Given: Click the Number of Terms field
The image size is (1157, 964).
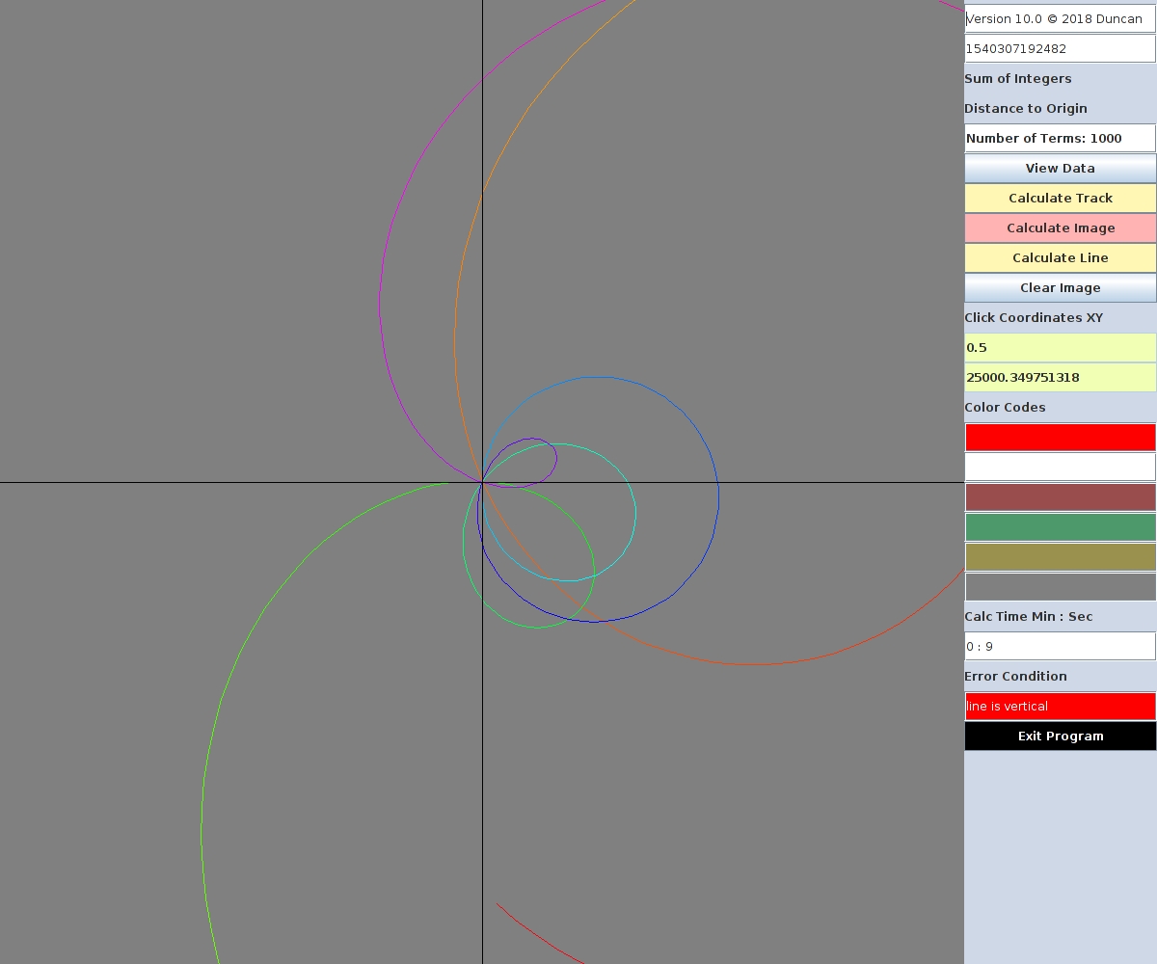Looking at the screenshot, I should click(1060, 138).
